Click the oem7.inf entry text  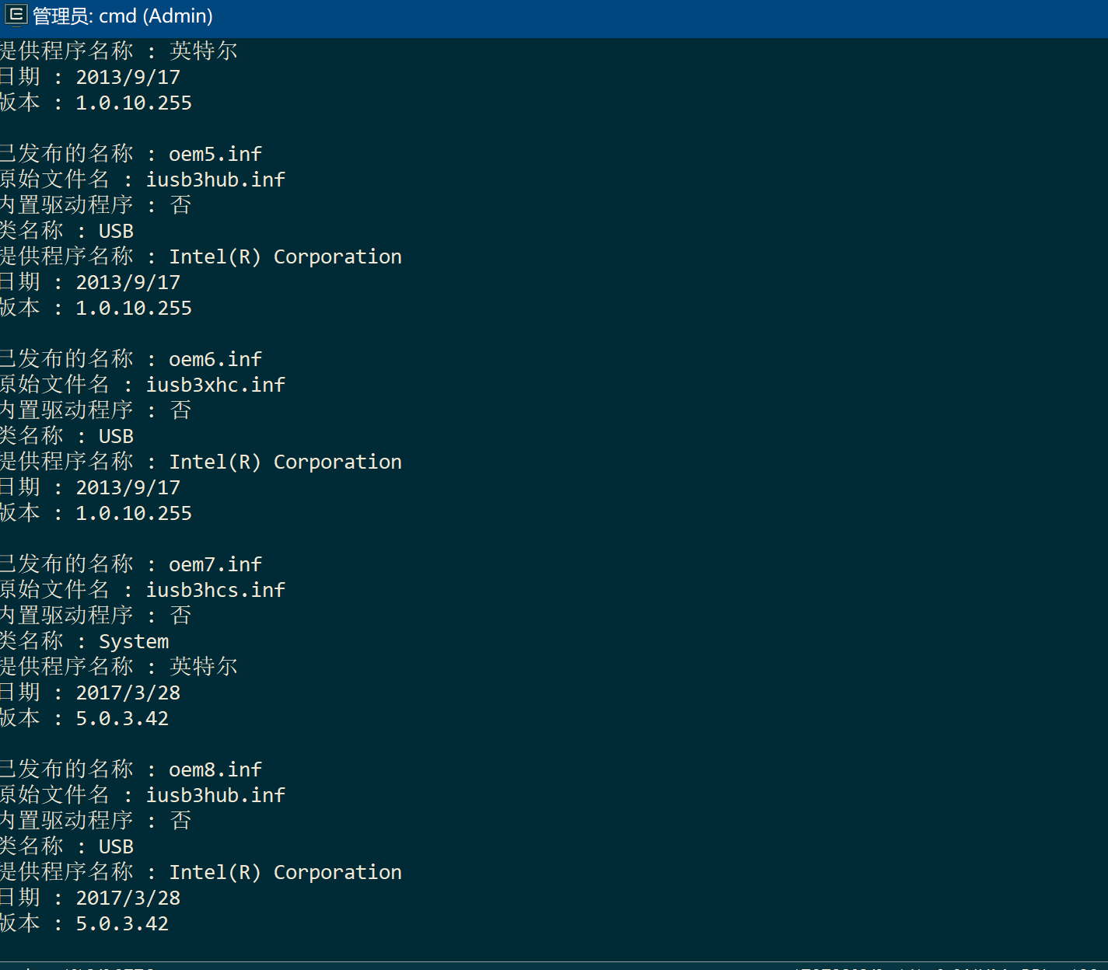click(215, 564)
